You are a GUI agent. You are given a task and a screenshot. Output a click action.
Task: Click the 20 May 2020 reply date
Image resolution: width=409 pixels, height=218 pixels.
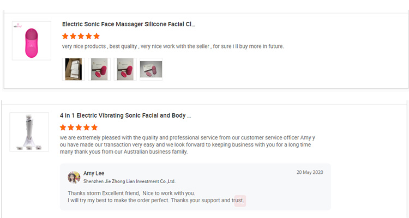click(310, 172)
